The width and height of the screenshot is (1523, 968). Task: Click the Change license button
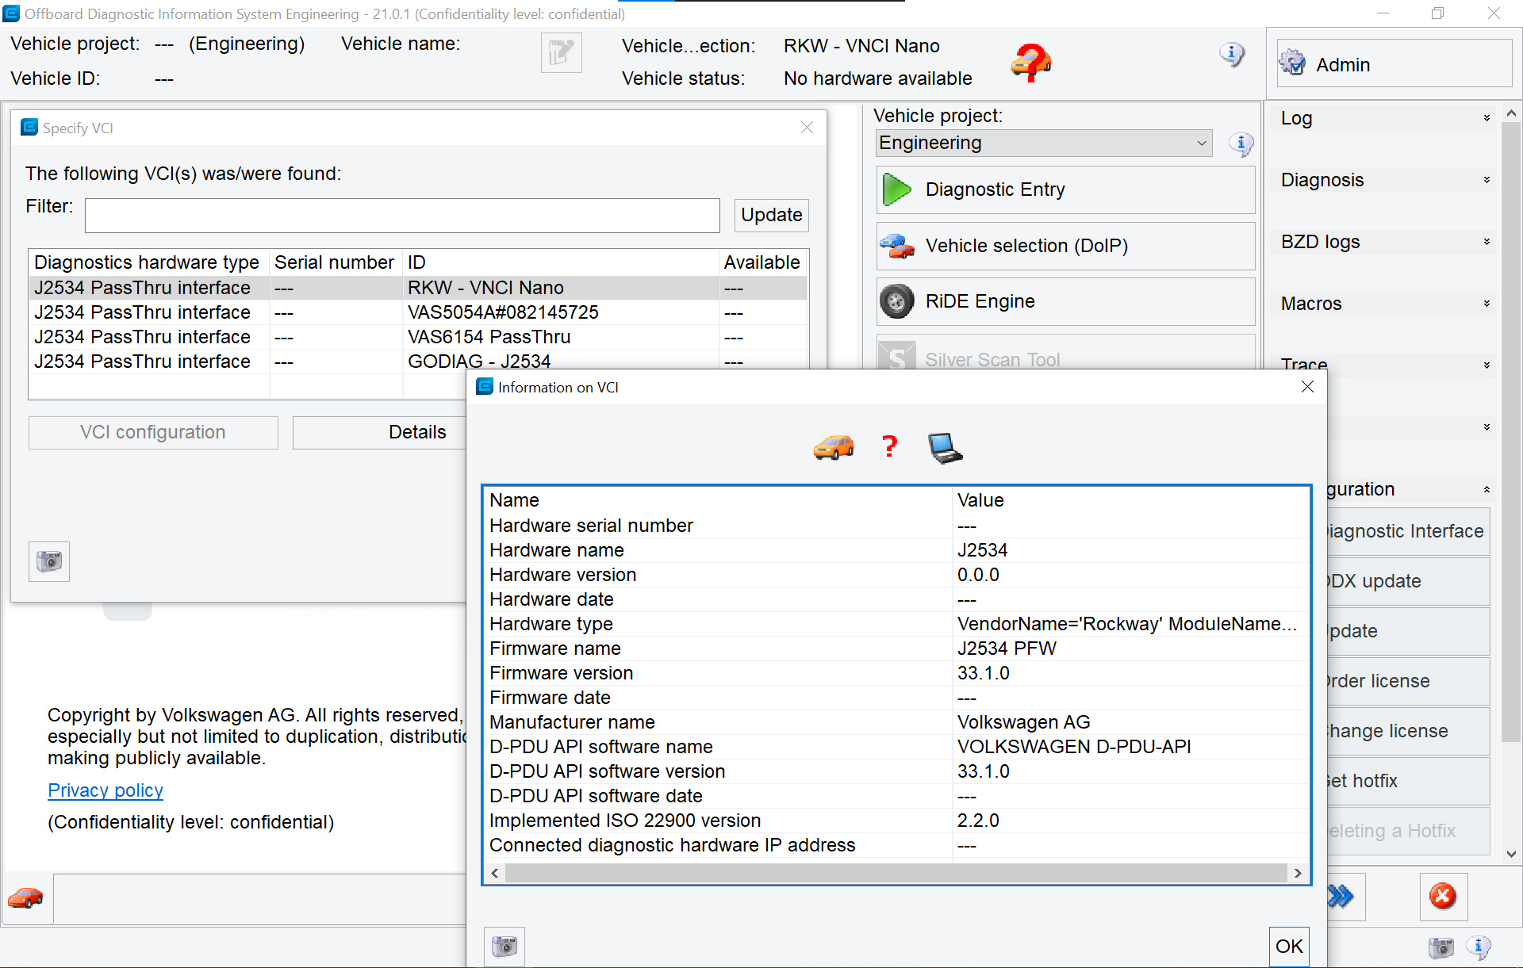(1408, 731)
